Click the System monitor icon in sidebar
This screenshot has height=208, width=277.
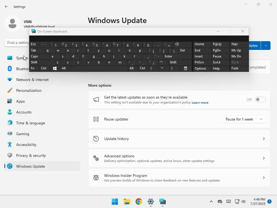[10, 58]
